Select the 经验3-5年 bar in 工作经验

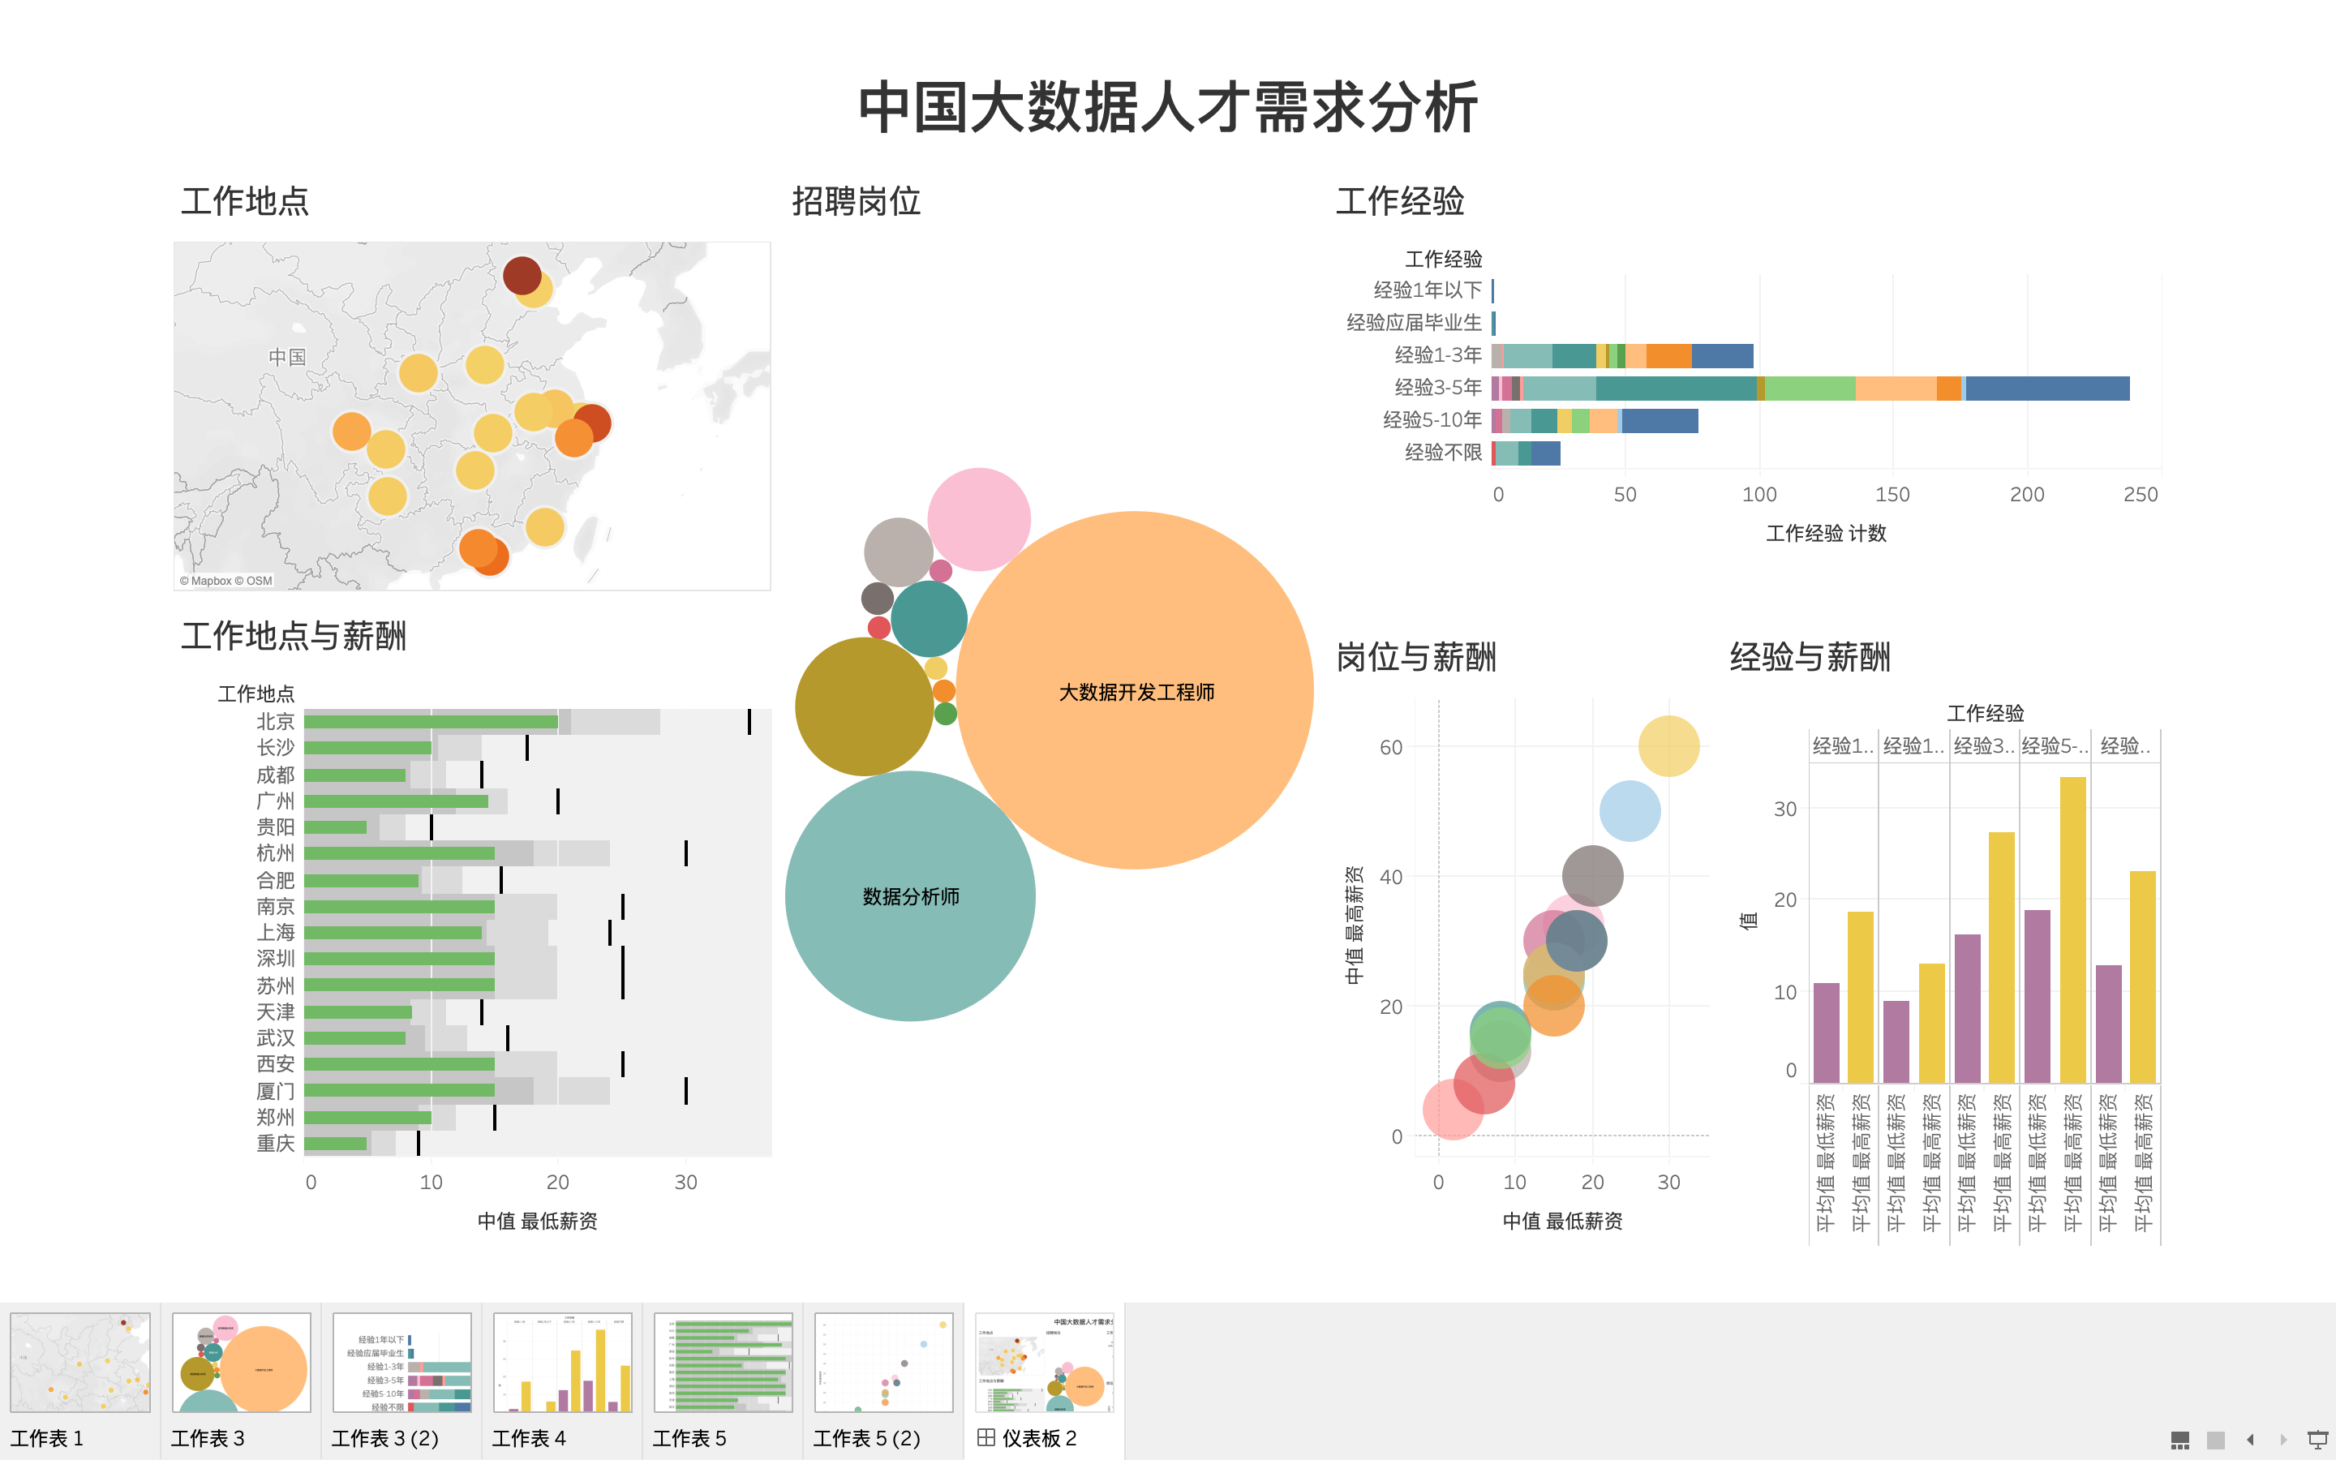[1786, 389]
